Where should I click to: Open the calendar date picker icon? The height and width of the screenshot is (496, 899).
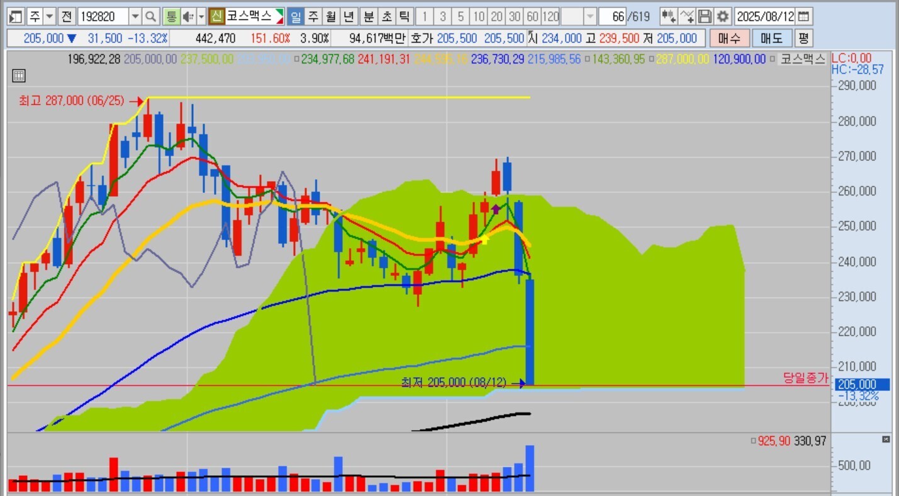[x=804, y=16]
